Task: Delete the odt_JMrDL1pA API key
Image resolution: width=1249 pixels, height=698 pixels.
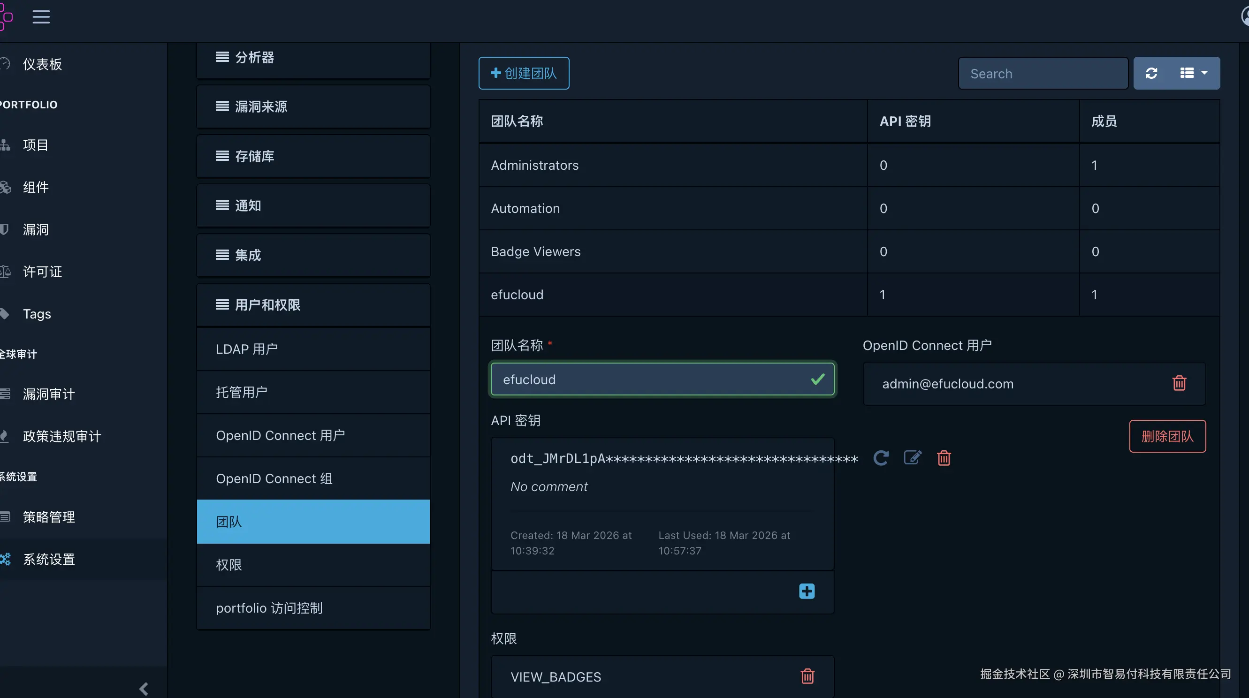Action: 944,458
